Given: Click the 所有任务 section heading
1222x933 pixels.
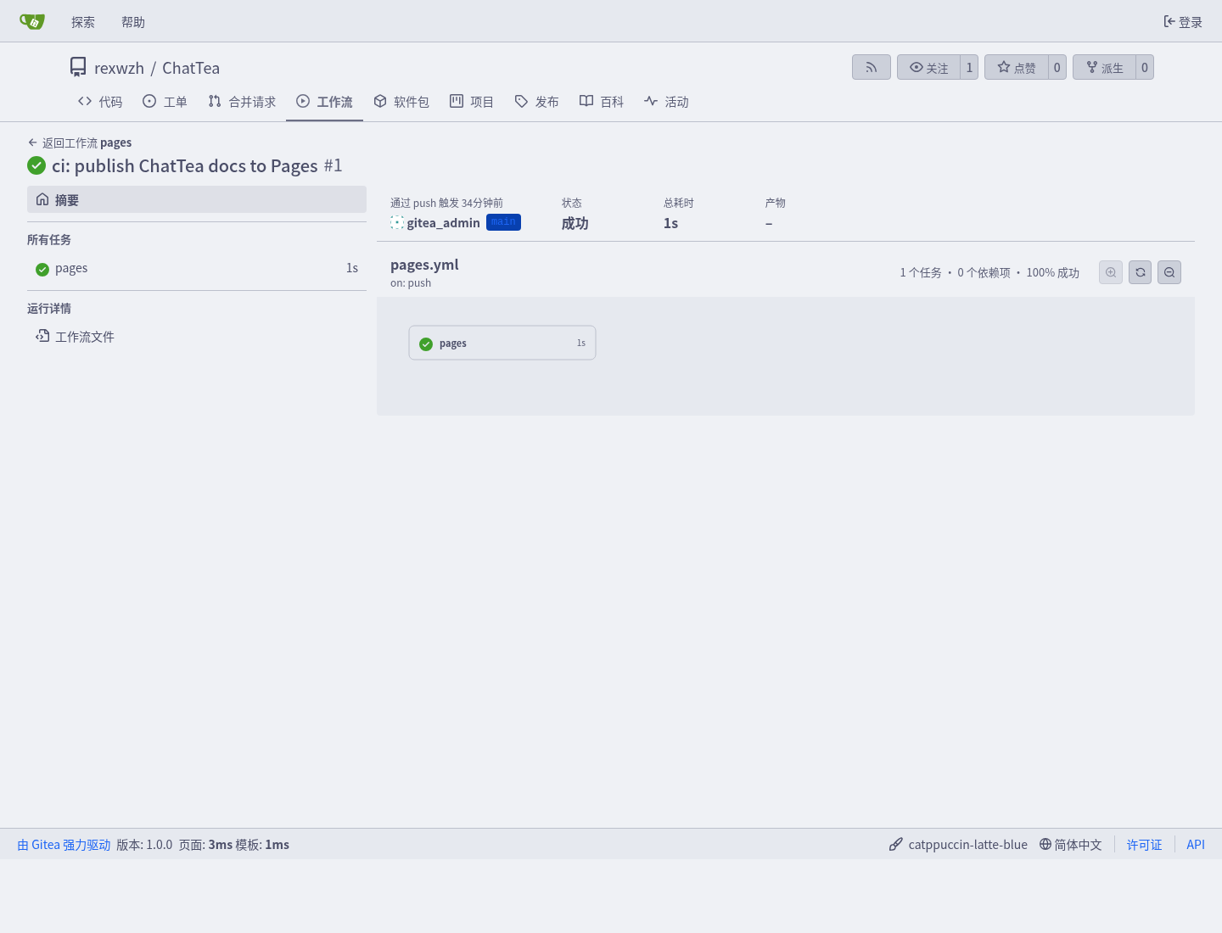Looking at the screenshot, I should pyautogui.click(x=49, y=240).
